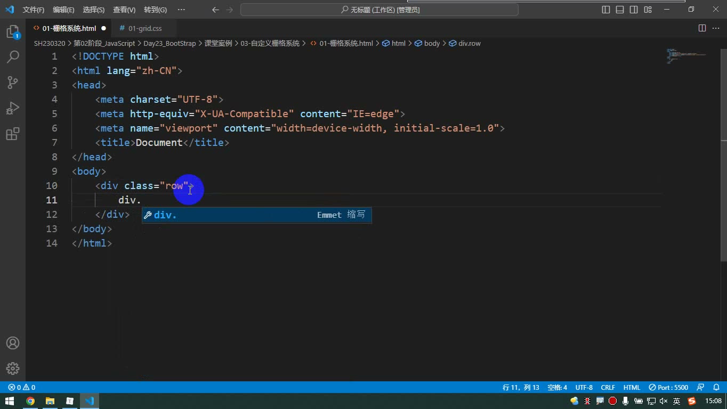
Task: Open Source Control view
Action: tap(13, 83)
